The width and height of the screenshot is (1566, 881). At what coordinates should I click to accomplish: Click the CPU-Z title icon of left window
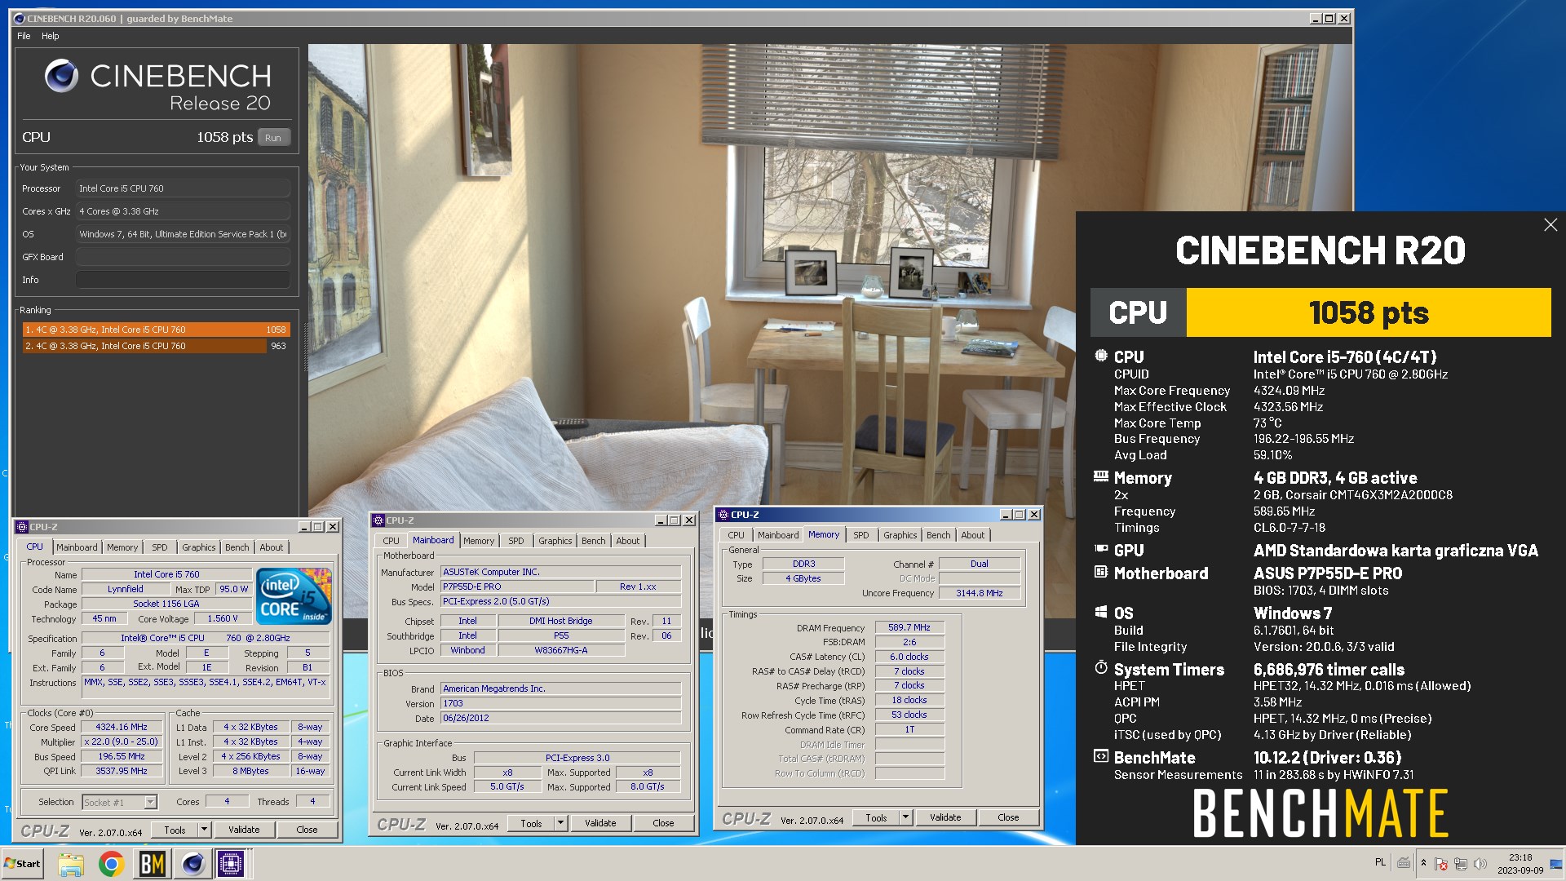click(x=22, y=527)
